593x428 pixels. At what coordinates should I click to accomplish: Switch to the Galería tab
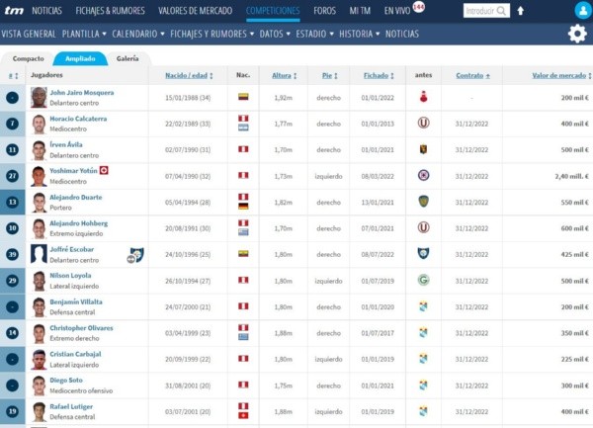click(127, 58)
